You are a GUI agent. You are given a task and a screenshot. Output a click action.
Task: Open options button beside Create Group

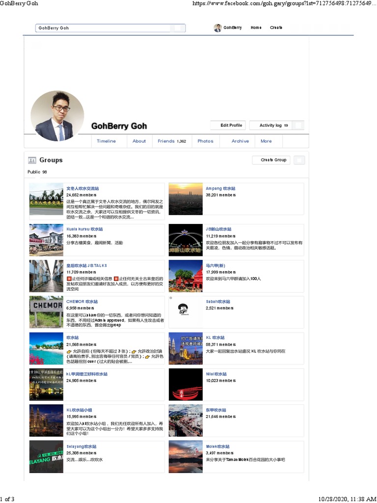click(299, 160)
